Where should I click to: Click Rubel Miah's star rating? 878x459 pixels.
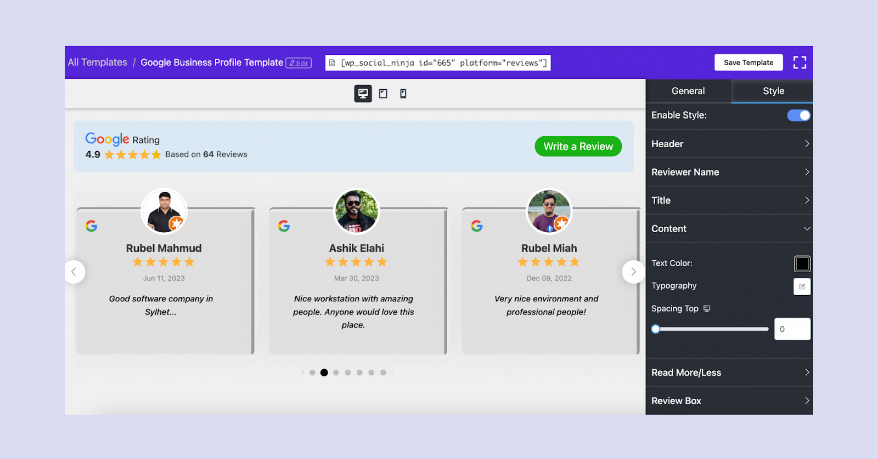click(549, 262)
